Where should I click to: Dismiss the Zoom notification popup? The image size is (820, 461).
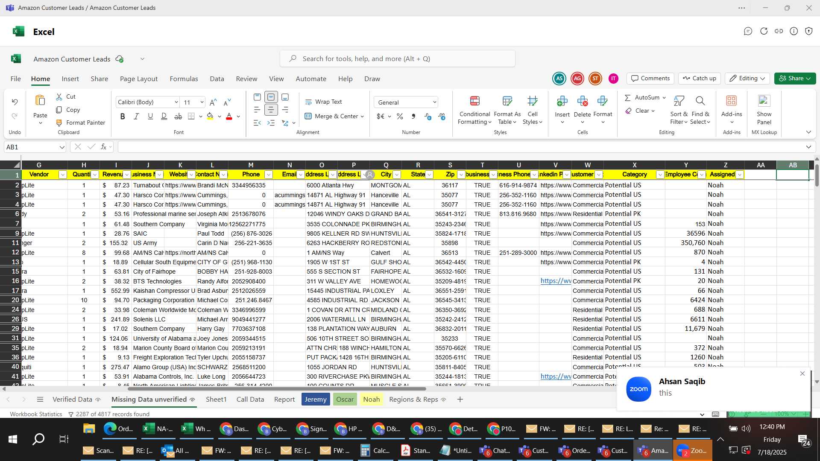802,374
